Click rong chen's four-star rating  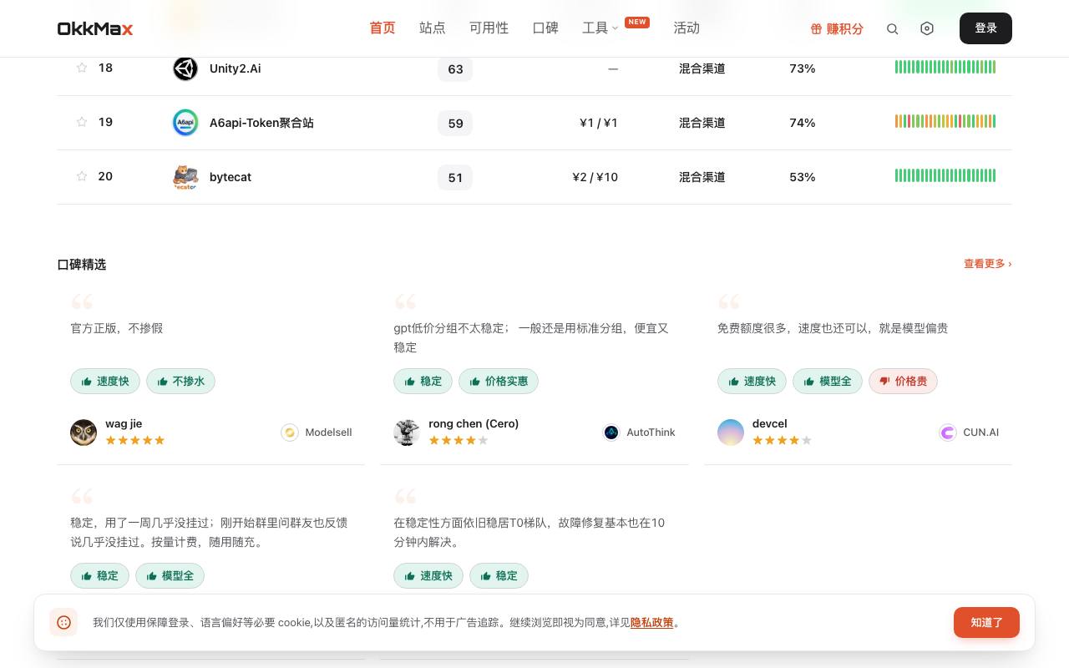click(459, 440)
